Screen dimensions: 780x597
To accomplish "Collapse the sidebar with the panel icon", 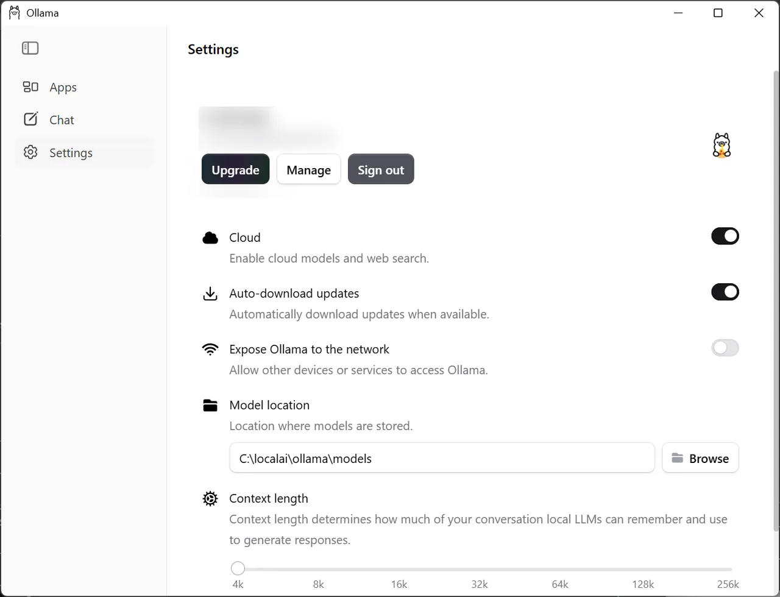I will tap(30, 48).
